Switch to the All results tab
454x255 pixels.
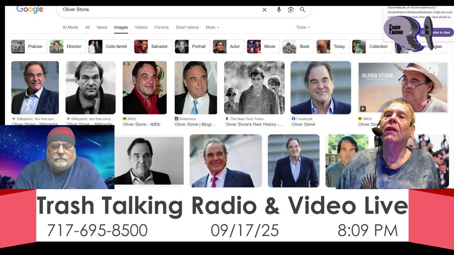pyautogui.click(x=87, y=27)
